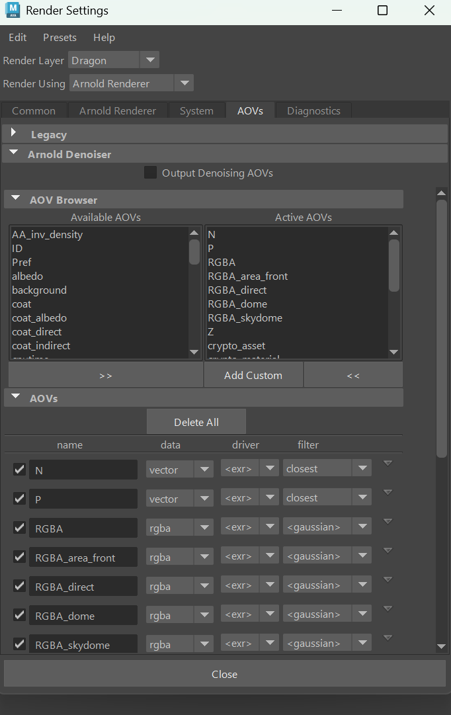Click main panel scroll down arrow
Viewport: 451px width, 715px height.
[442, 646]
